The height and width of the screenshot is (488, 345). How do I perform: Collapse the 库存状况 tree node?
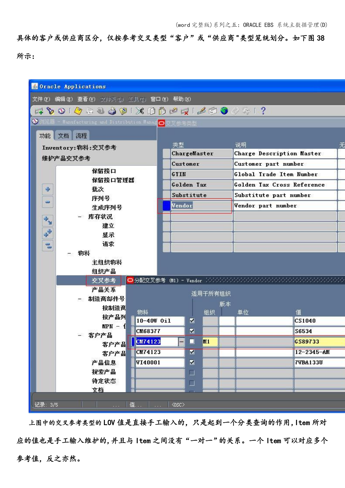coord(80,217)
